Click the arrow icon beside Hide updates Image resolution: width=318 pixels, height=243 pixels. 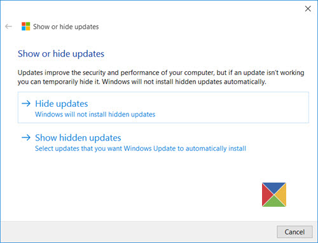point(26,104)
